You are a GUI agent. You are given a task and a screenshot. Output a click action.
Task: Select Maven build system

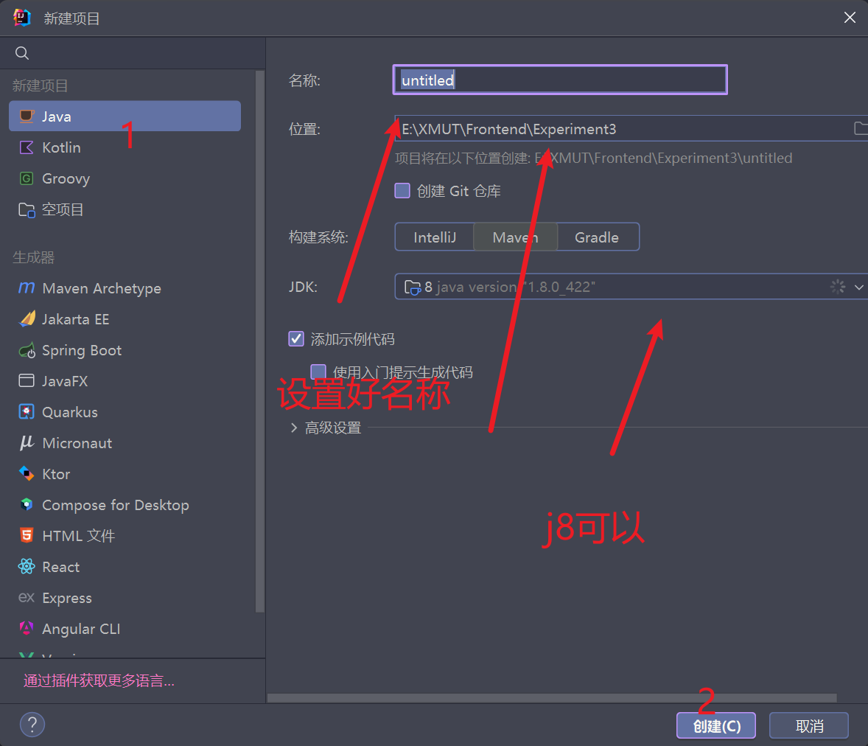click(515, 237)
